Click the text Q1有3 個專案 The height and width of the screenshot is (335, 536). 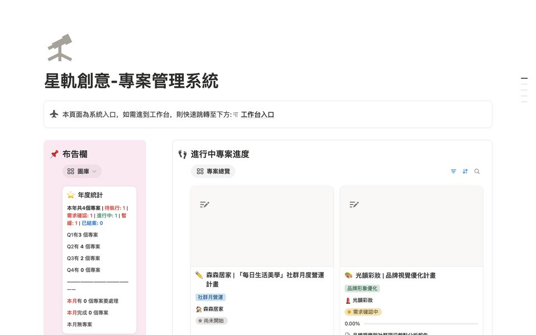coord(83,235)
